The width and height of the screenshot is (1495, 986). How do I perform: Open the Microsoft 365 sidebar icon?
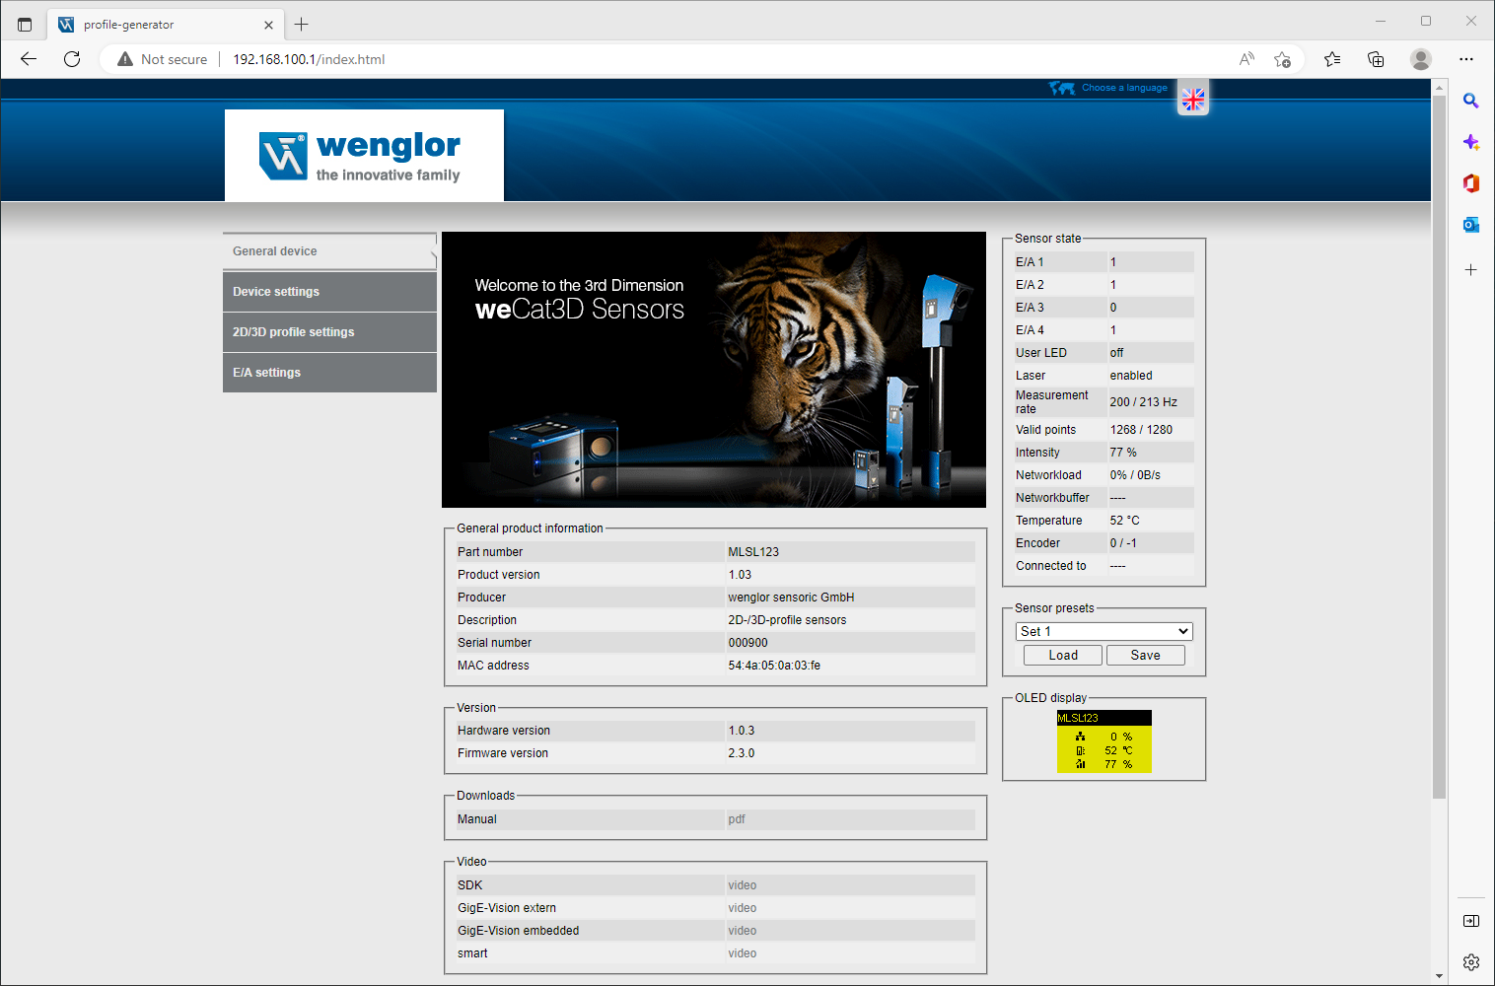[1470, 183]
